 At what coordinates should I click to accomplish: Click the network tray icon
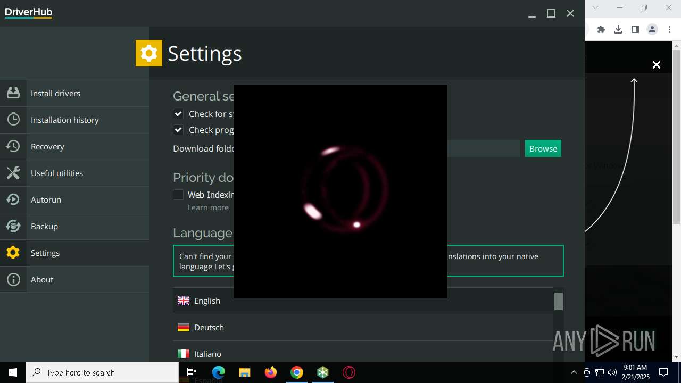pyautogui.click(x=599, y=372)
